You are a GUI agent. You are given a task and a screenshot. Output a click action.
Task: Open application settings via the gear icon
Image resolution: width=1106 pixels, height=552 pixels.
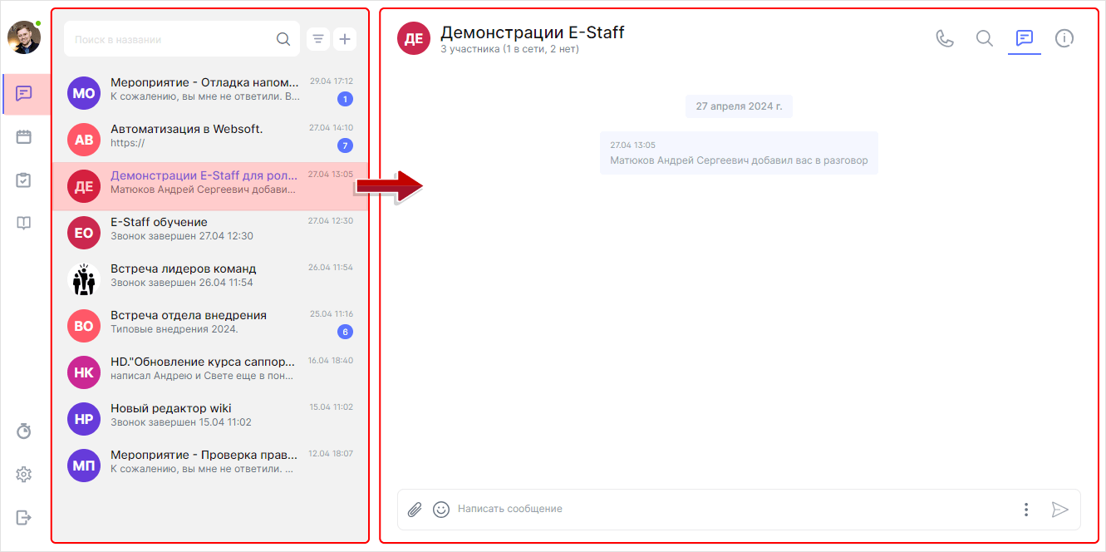click(x=24, y=474)
